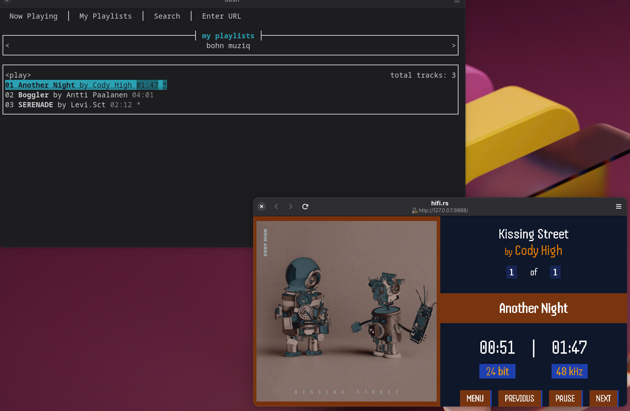Open hifi.rs browser hamburger menu
630x411 pixels.
click(x=619, y=206)
